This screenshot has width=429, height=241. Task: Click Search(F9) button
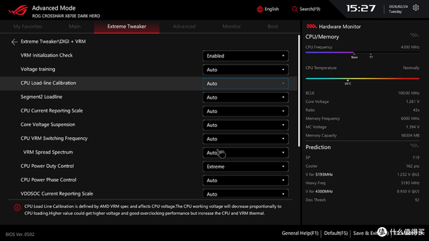click(306, 9)
